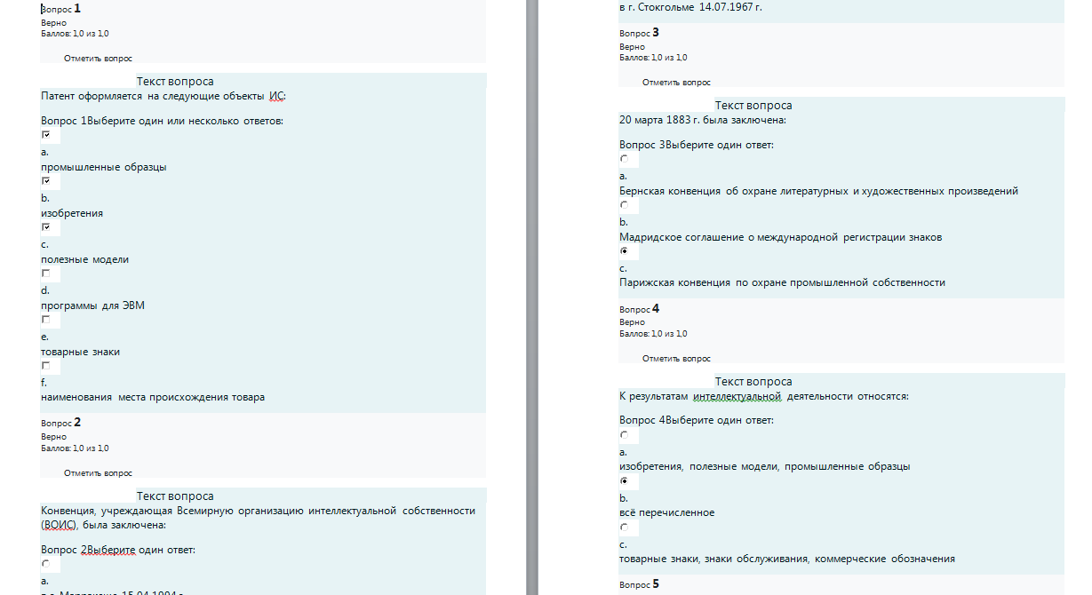The image size is (1092, 595).
Task: Flag question 3 with Отметить вопрос
Action: [676, 82]
